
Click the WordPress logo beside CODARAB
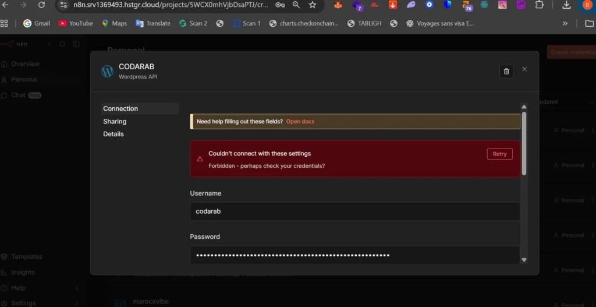[107, 71]
